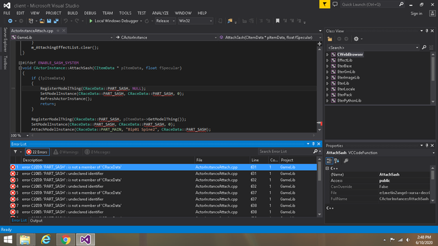The height and width of the screenshot is (246, 438).
Task: Switch to the Output tab
Action: point(36,221)
